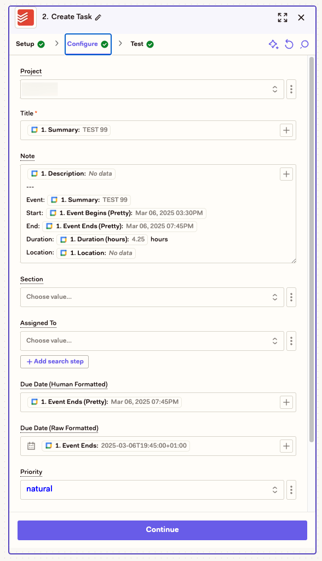The height and width of the screenshot is (561, 322).
Task: Insert data into Note using plus icon
Action: pos(286,174)
